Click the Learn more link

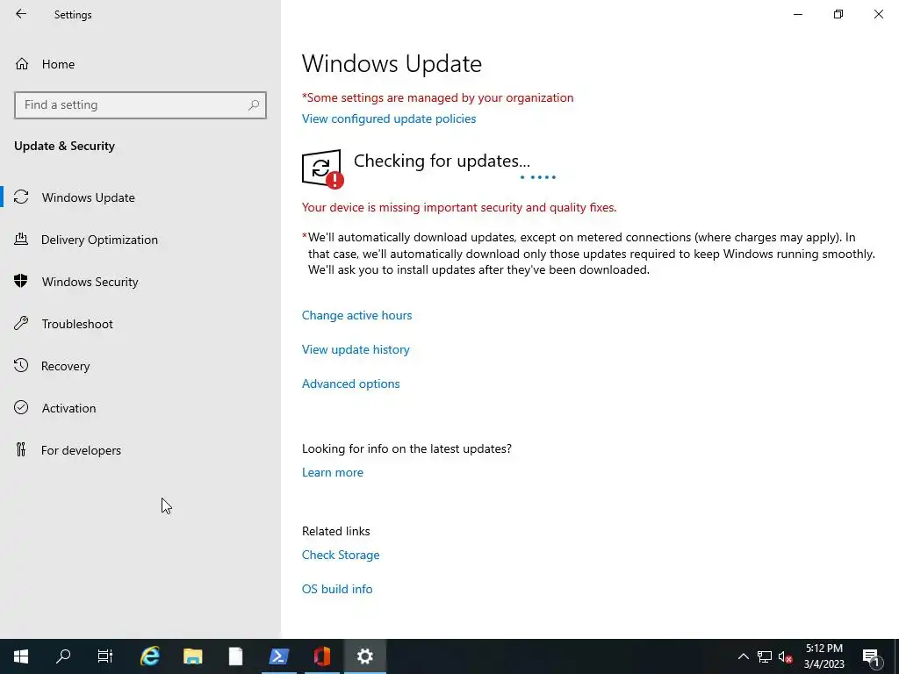333,472
